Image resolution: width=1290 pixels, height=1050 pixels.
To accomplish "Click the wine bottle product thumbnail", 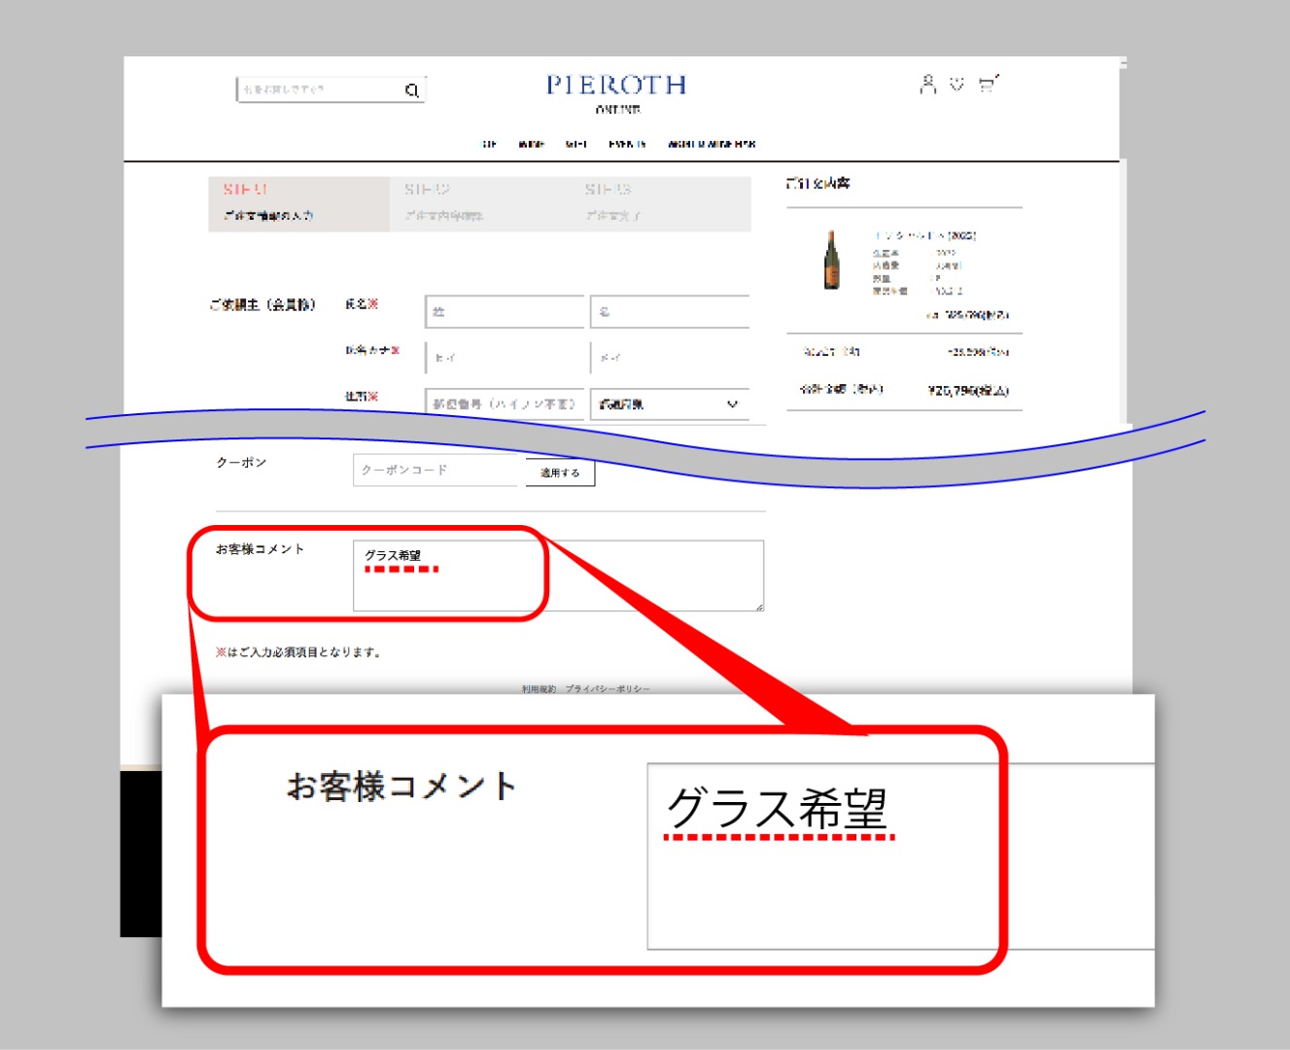I will 831,261.
